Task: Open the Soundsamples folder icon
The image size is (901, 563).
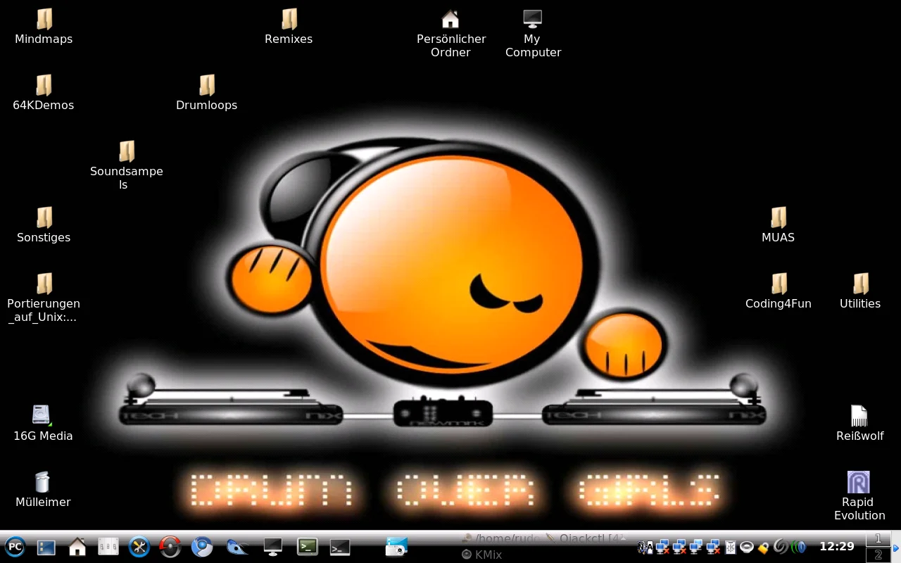Action: (x=126, y=165)
